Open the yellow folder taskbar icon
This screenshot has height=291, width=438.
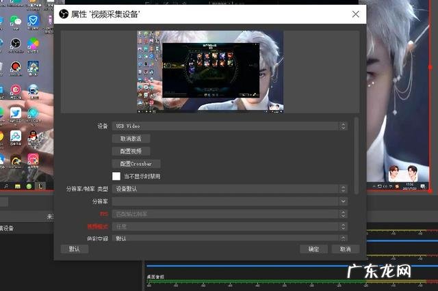click(x=18, y=186)
